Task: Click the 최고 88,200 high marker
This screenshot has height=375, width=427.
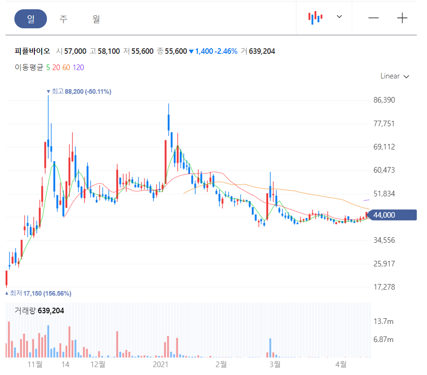Action: click(x=79, y=91)
